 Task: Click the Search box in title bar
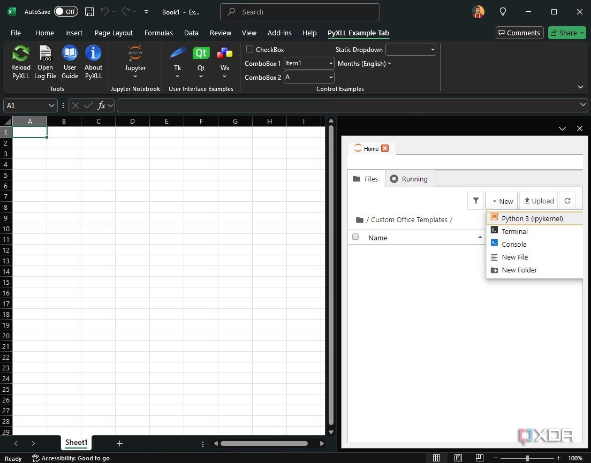300,12
